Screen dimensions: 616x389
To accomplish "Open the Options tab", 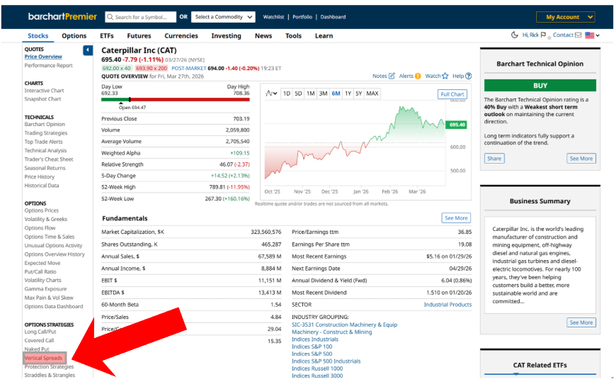I will coord(74,36).
